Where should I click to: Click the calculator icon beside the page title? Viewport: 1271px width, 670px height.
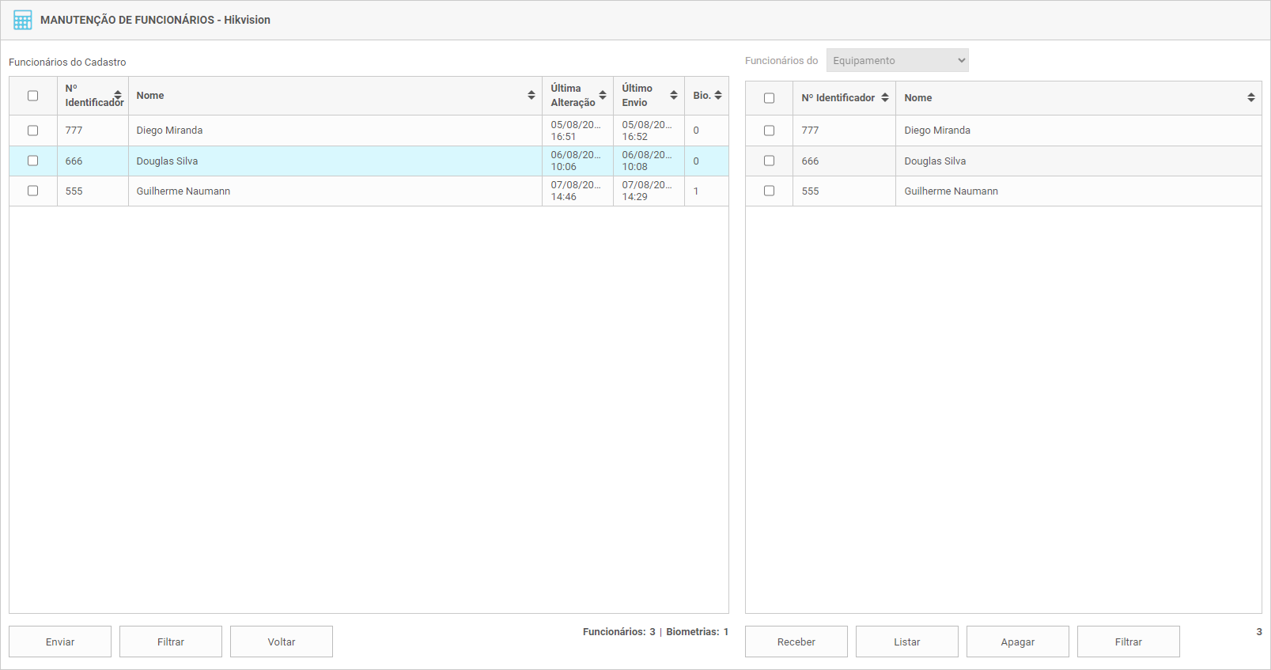click(23, 20)
